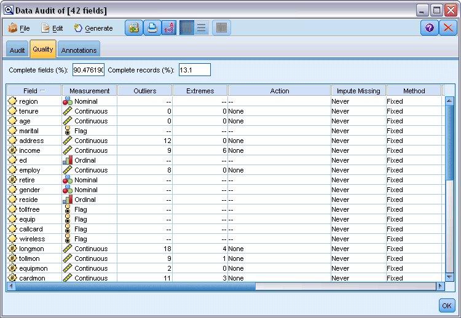The width and height of the screenshot is (461, 318).
Task: Confirm with the OK button
Action: point(447,306)
